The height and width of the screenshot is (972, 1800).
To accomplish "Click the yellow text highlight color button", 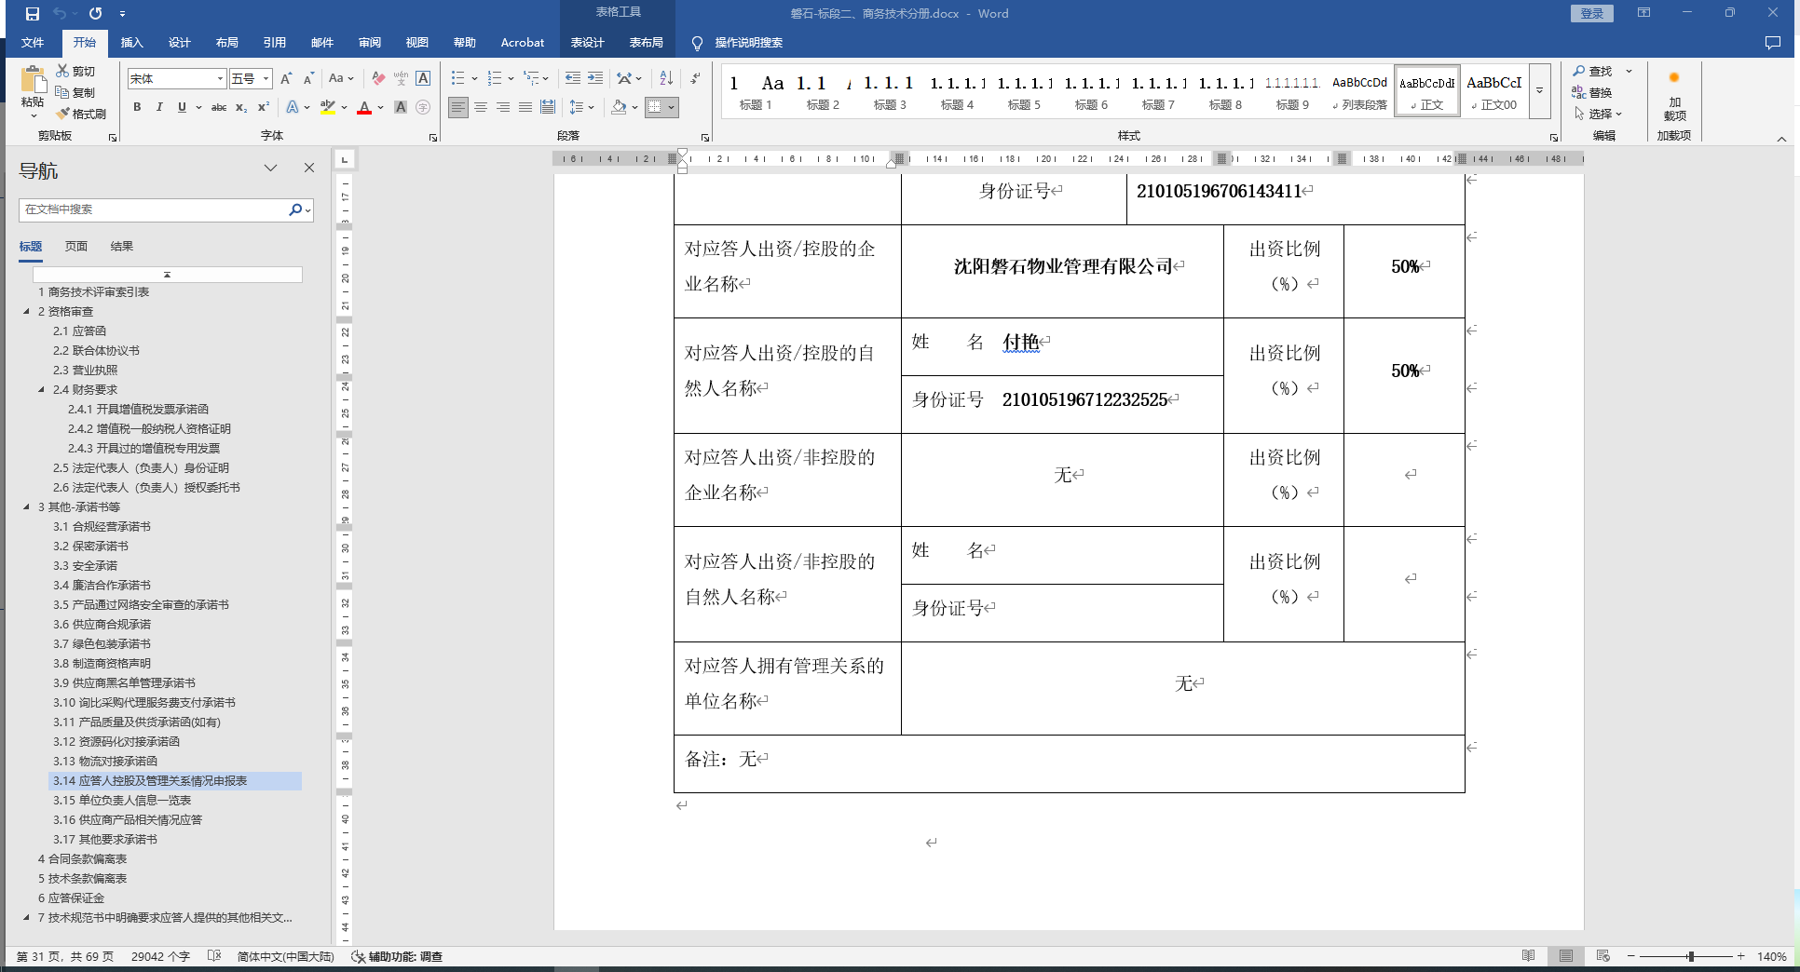I will click(328, 107).
